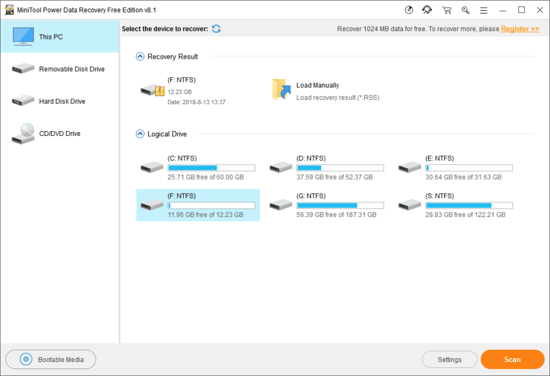The image size is (550, 376).
Task: Refresh the device list
Action: [216, 29]
